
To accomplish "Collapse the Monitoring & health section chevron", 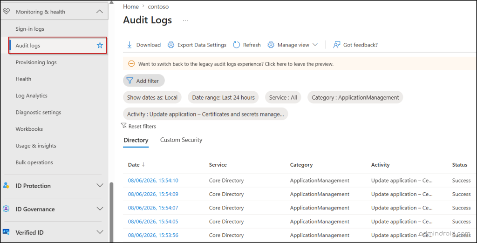I will (x=100, y=12).
